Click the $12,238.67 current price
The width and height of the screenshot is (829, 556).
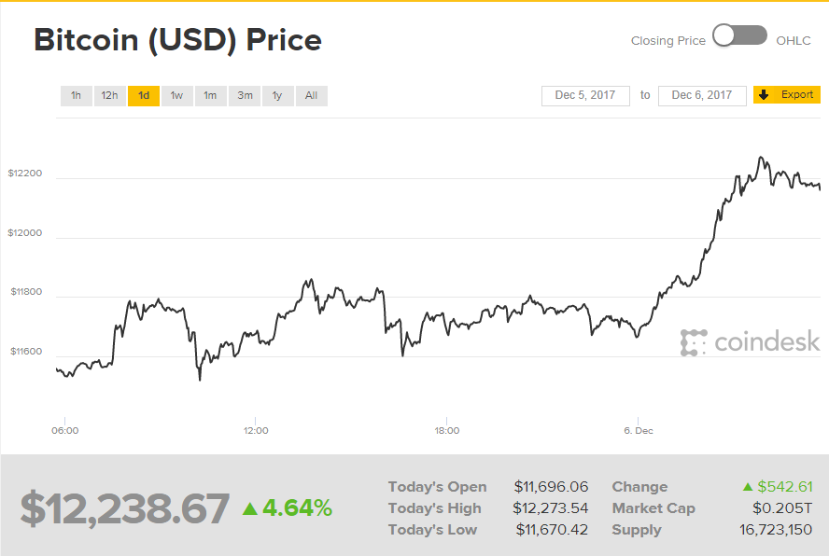coord(125,508)
